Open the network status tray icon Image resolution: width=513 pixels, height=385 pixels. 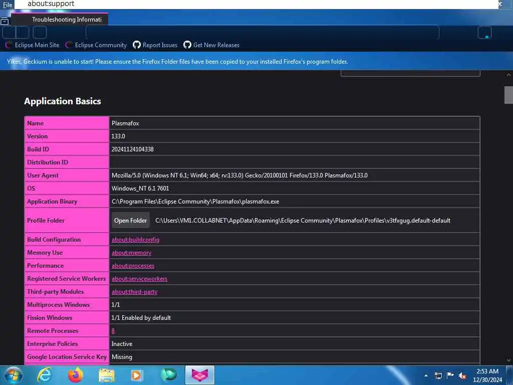point(438,375)
